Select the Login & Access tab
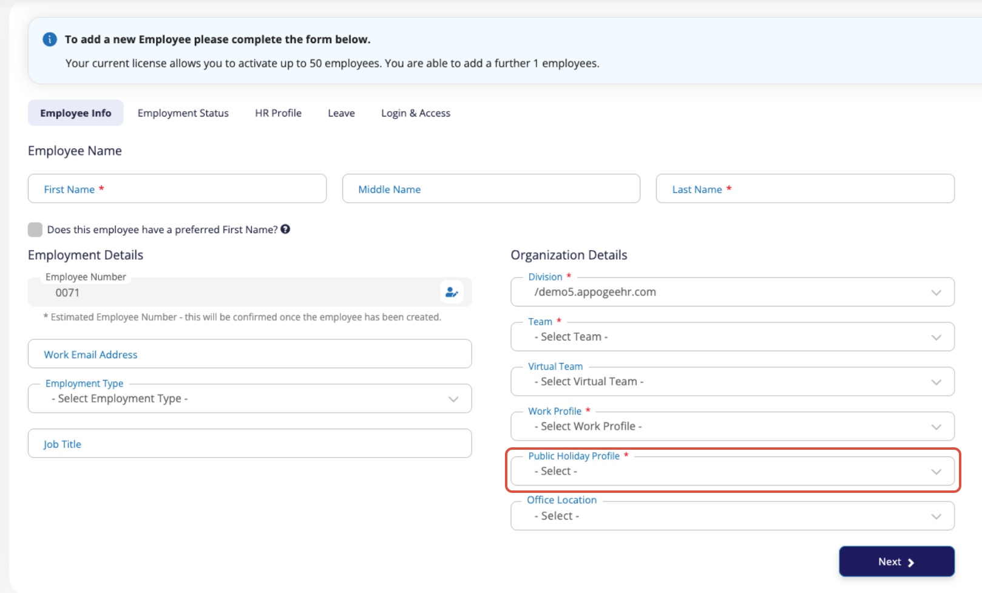 pos(416,113)
